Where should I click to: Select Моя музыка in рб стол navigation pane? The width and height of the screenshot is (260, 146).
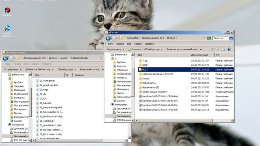[x=121, y=89]
